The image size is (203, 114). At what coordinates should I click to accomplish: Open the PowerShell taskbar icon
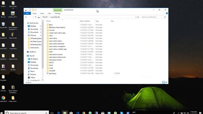128,113
